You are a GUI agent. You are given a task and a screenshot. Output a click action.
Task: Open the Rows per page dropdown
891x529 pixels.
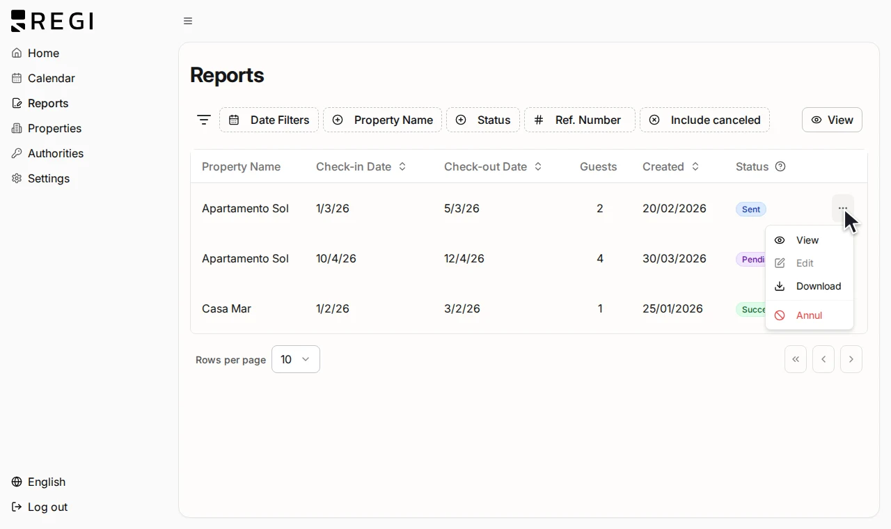296,359
